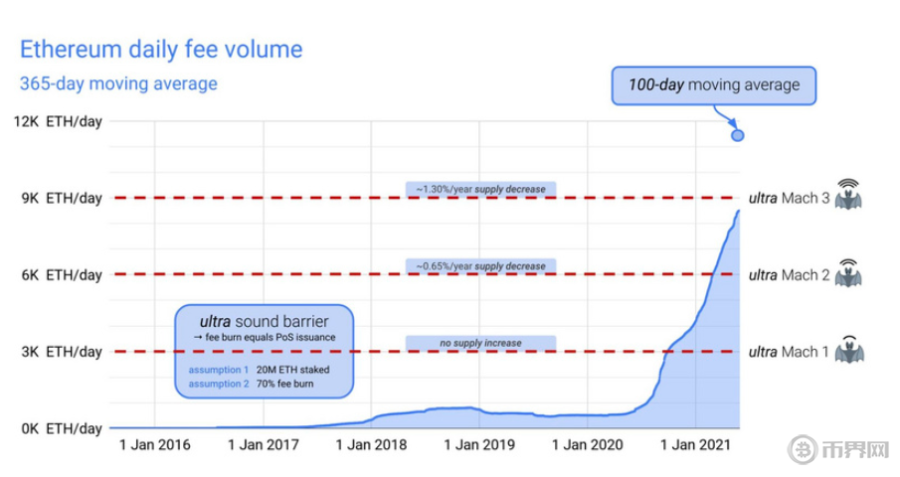Click the '0K ETH/day' axis label

tap(62, 429)
